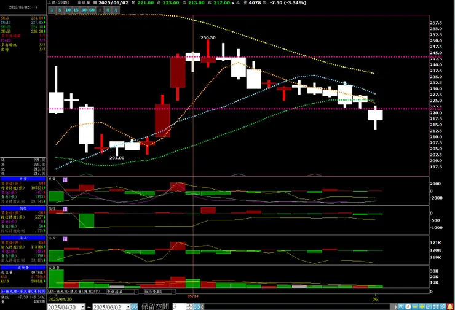
Task: Click the toolbar icon left of the pencil
Action: coord(436,306)
